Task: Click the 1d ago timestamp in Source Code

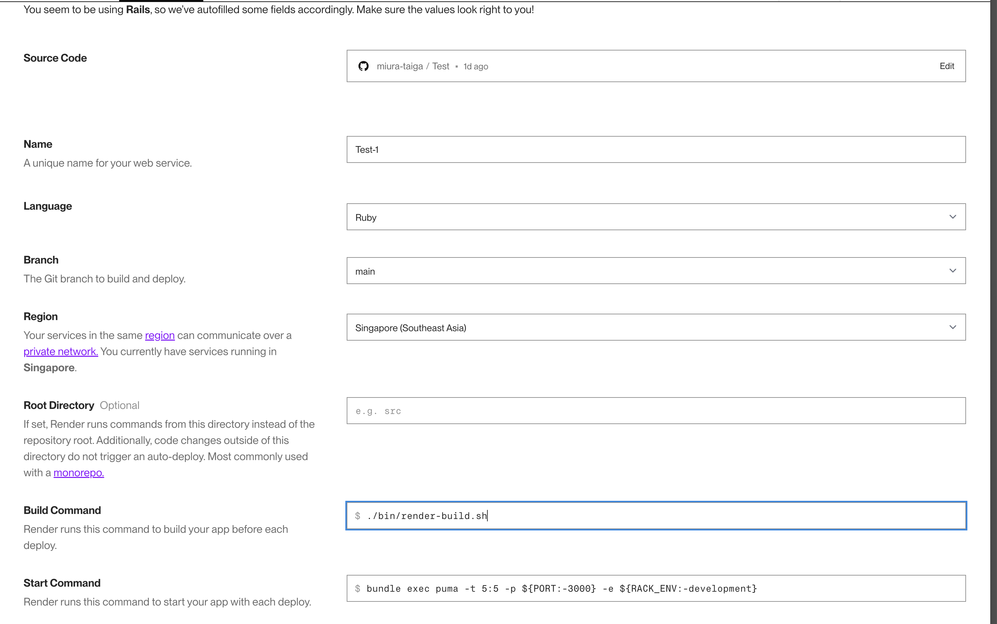Action: (x=475, y=66)
